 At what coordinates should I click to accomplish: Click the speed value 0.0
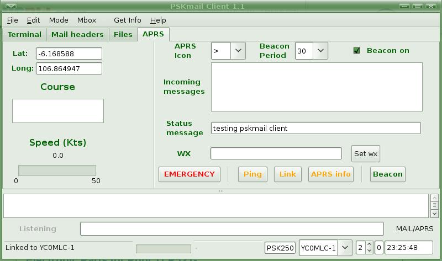[x=58, y=156]
